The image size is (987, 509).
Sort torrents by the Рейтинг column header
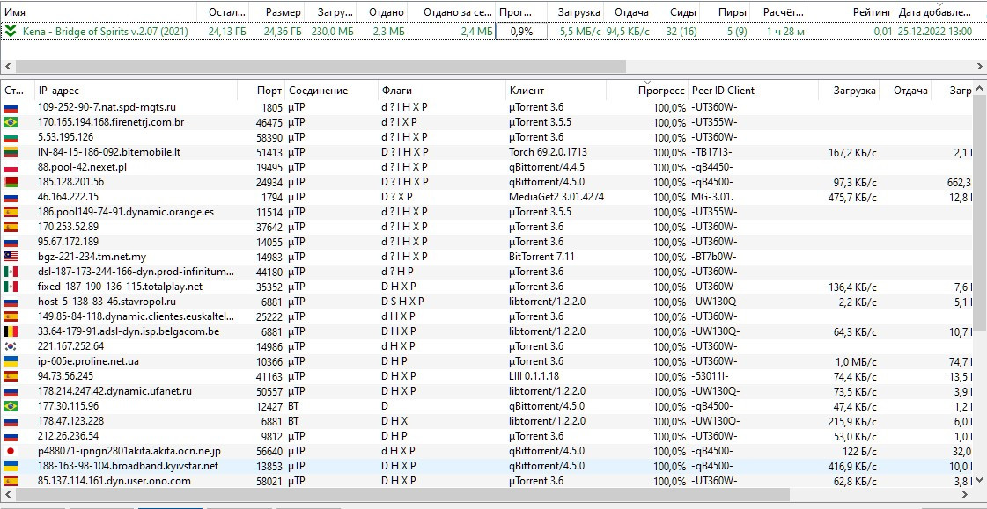[x=872, y=12]
